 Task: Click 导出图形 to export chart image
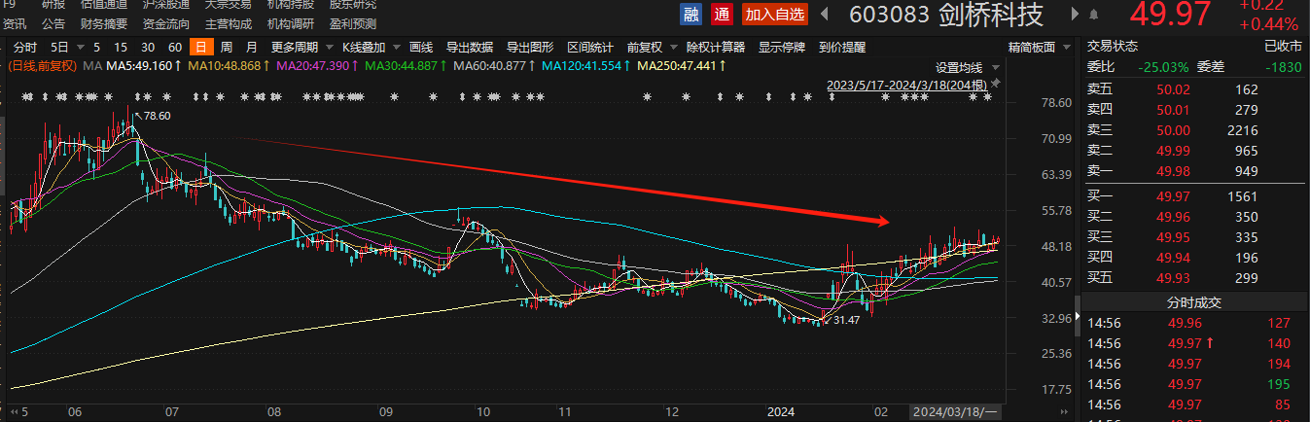(530, 48)
